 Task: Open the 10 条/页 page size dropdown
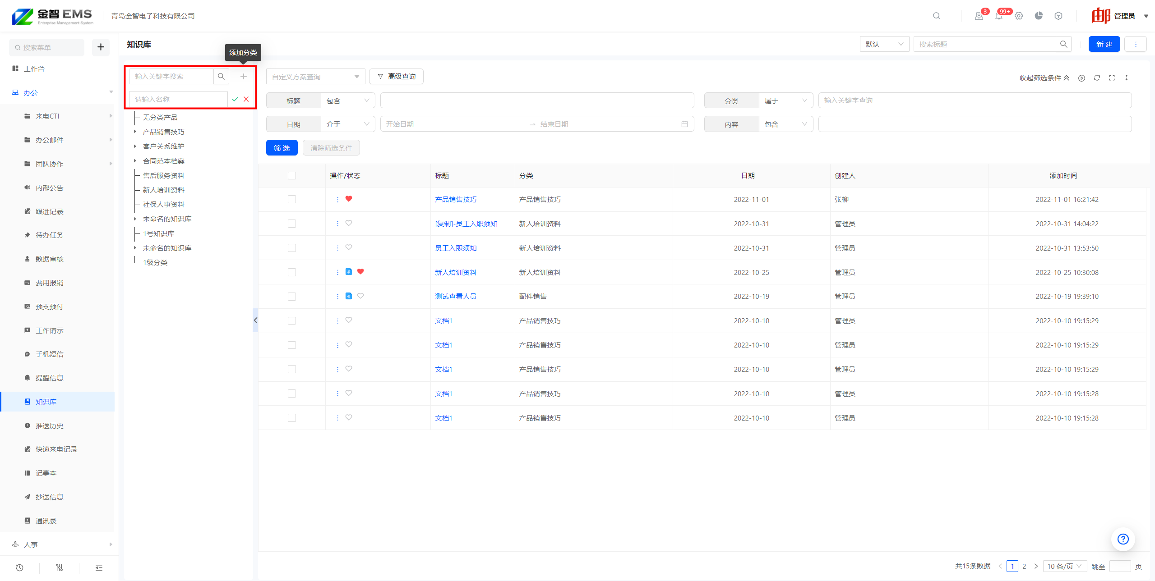1065,567
